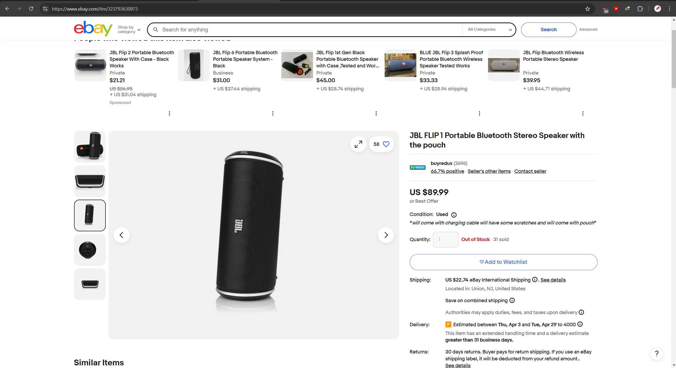Click the buyredux seller name

[442, 163]
